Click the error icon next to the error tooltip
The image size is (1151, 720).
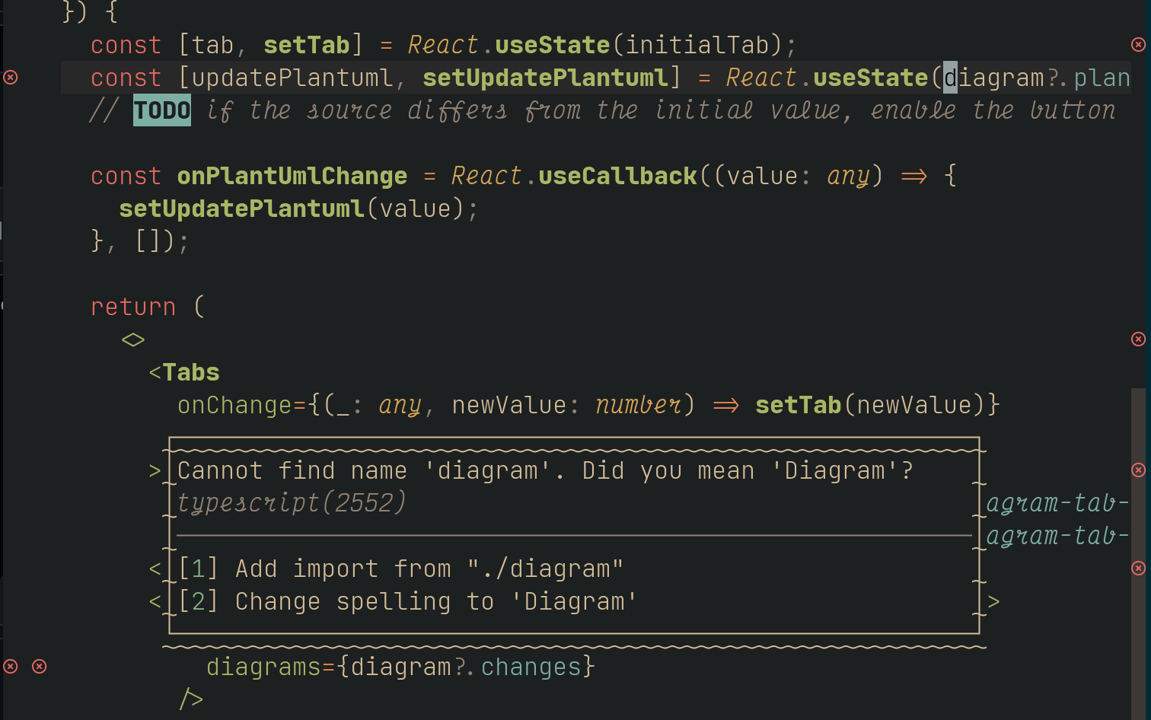[1139, 470]
